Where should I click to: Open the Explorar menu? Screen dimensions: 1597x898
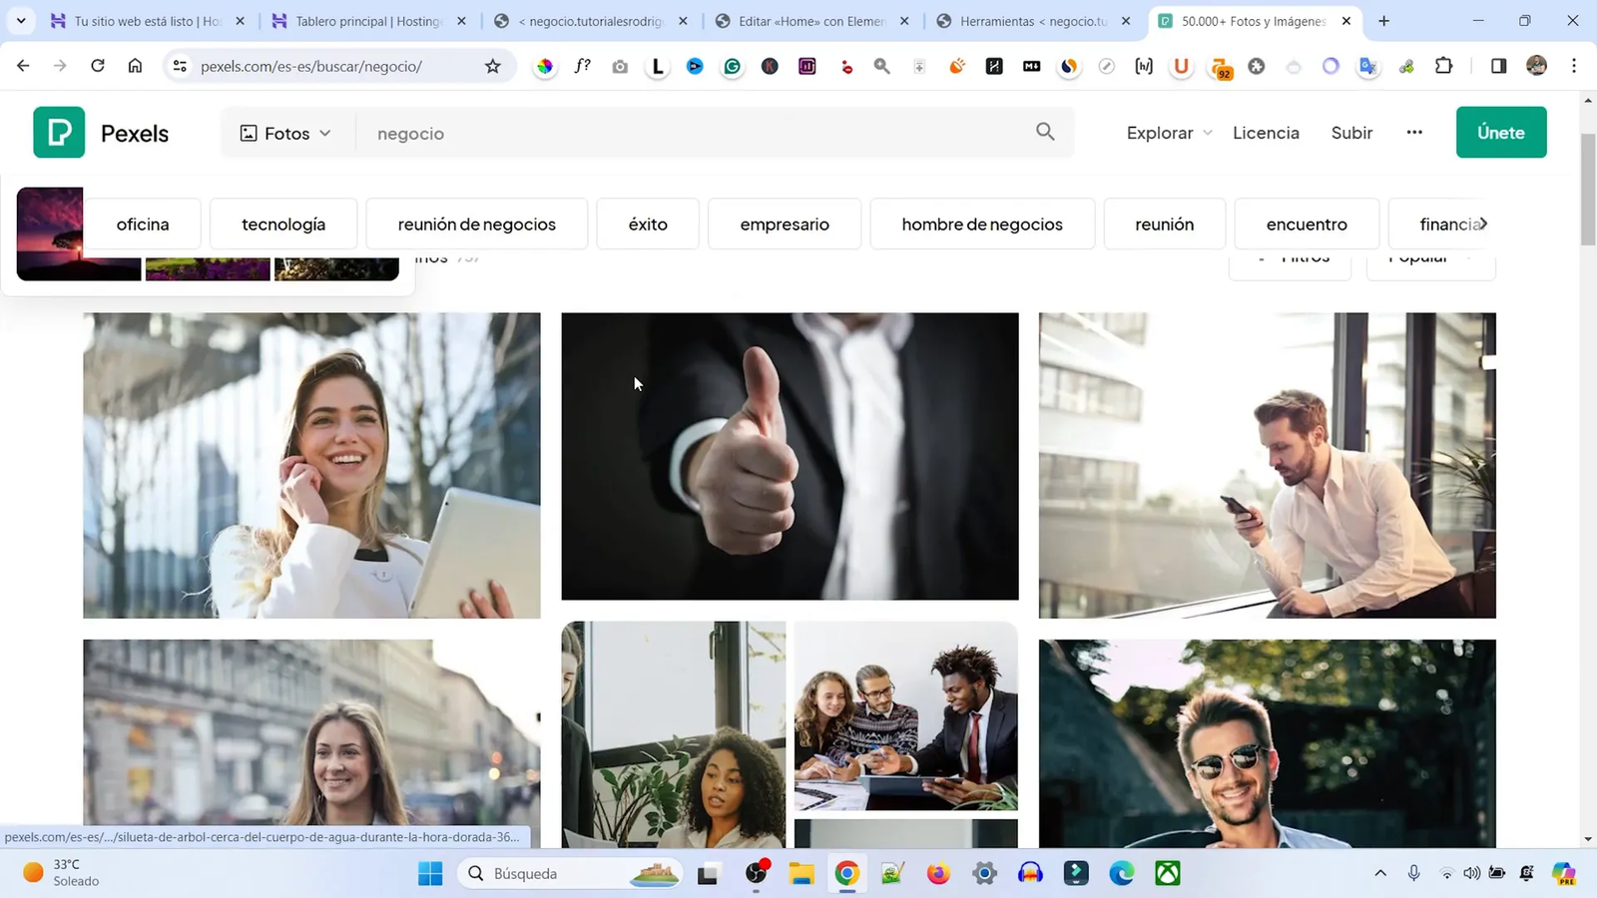(x=1160, y=132)
